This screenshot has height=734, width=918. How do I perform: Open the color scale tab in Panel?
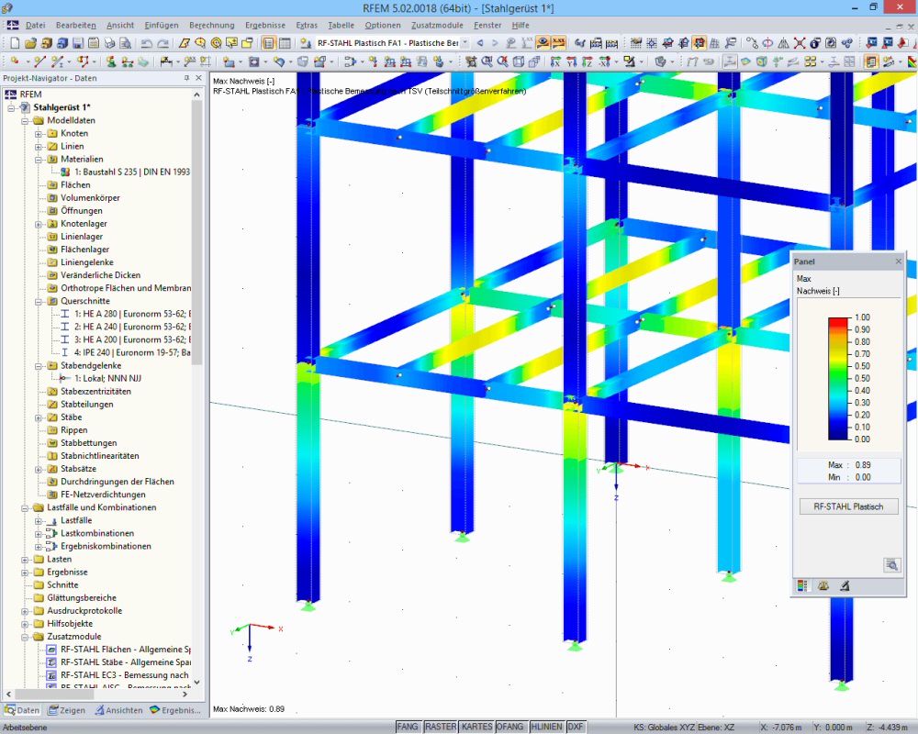pyautogui.click(x=802, y=586)
